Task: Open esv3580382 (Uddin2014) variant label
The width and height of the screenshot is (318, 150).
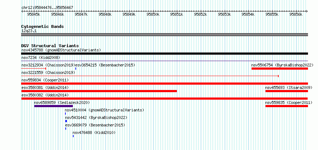Action: coord(45,95)
